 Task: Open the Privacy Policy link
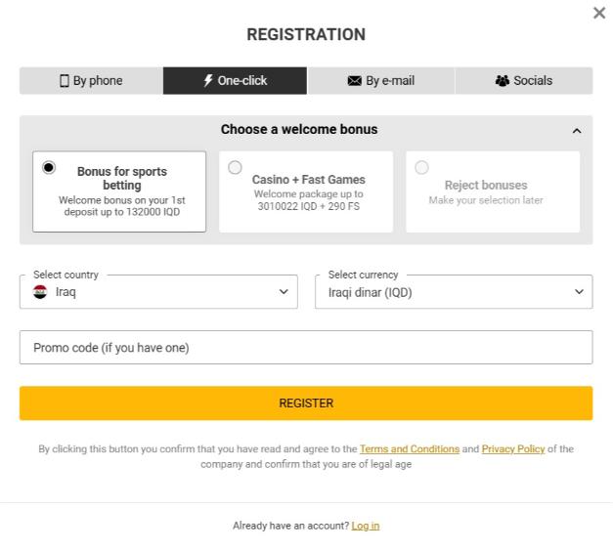(512, 449)
